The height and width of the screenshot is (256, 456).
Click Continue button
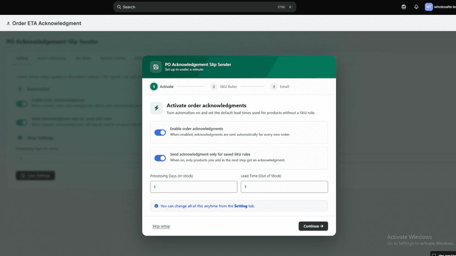pos(313,226)
